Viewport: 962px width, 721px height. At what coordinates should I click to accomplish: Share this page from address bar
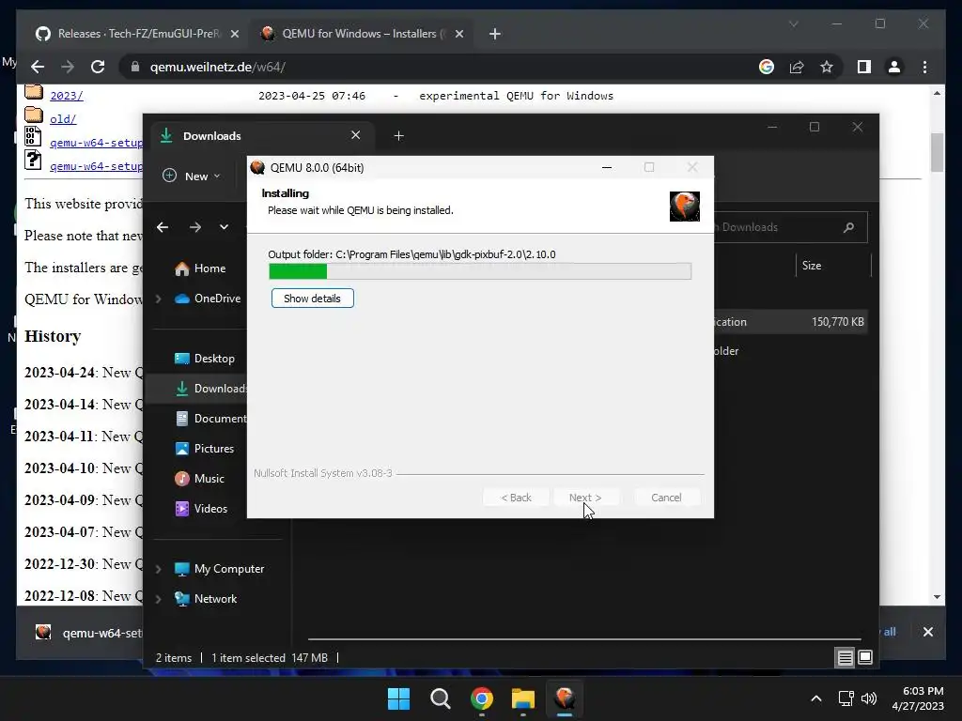tap(797, 67)
